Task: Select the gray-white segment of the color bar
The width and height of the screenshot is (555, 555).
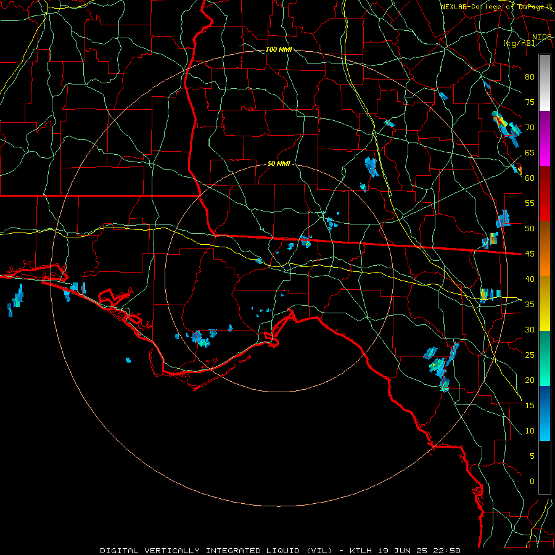Action: (x=545, y=83)
